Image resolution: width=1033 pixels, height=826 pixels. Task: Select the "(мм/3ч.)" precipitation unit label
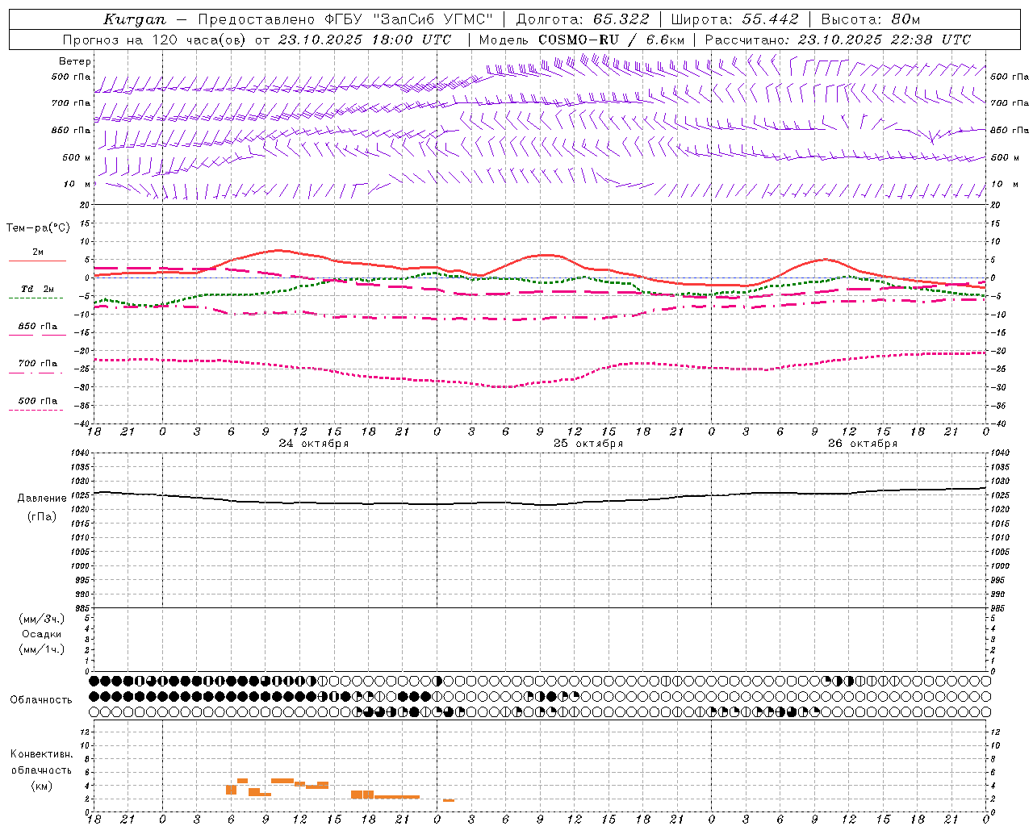click(42, 619)
